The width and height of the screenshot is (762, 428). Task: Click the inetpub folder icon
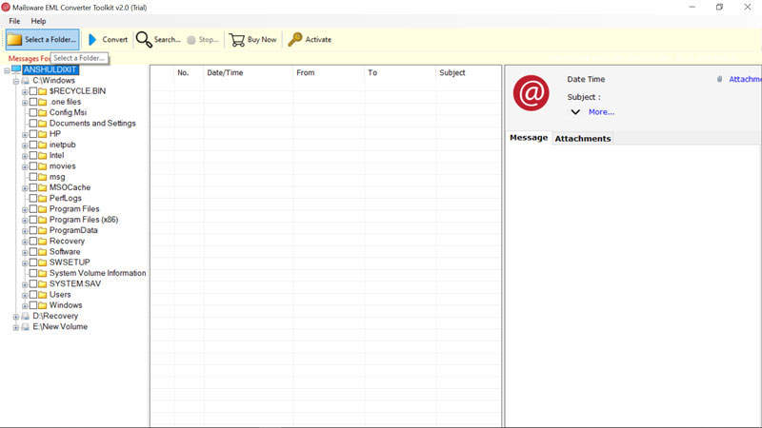pos(42,145)
